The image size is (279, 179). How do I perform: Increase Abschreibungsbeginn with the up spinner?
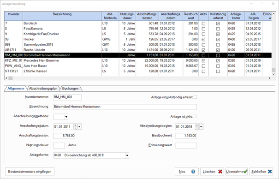pos(197,125)
